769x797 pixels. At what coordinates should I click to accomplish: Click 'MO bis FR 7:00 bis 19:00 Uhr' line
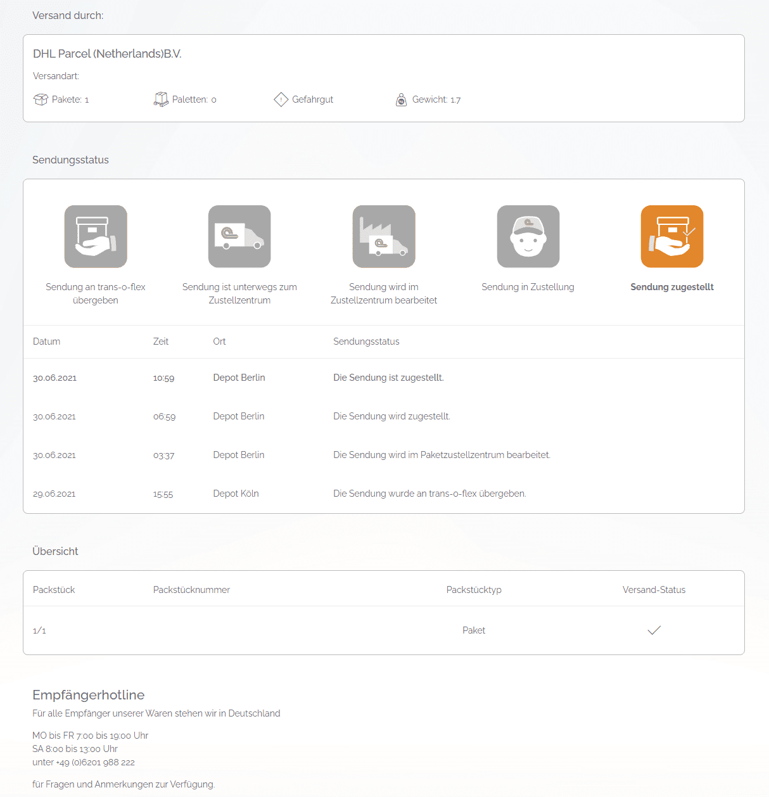pyautogui.click(x=91, y=736)
